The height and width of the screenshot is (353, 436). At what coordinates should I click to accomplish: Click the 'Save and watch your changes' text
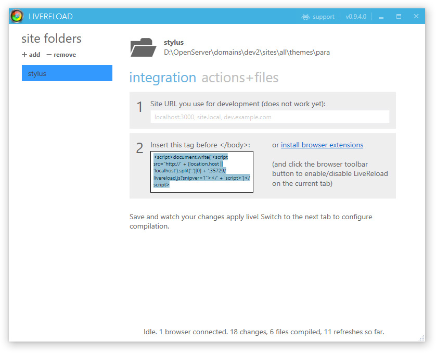coord(251,221)
